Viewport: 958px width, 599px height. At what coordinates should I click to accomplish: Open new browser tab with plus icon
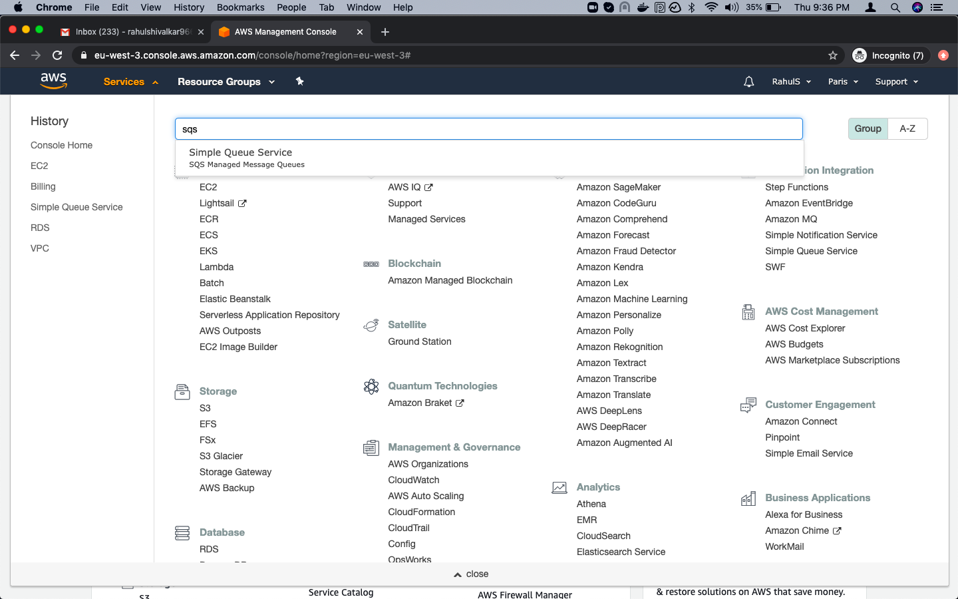(385, 32)
